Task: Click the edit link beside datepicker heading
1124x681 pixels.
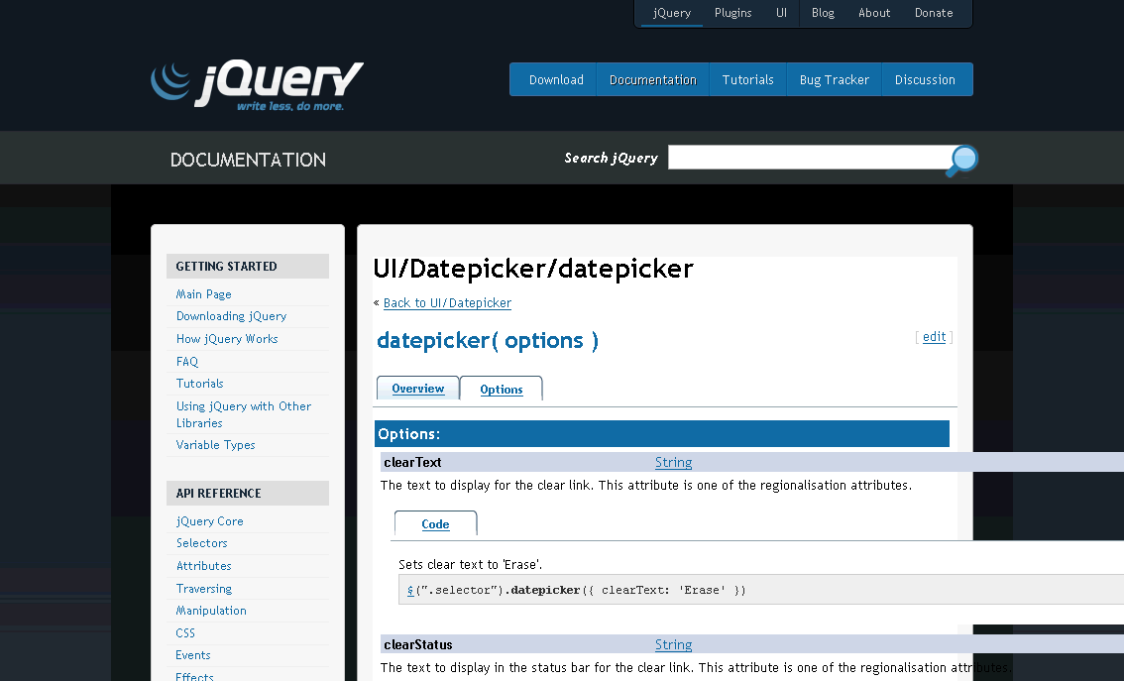Action: [x=934, y=337]
